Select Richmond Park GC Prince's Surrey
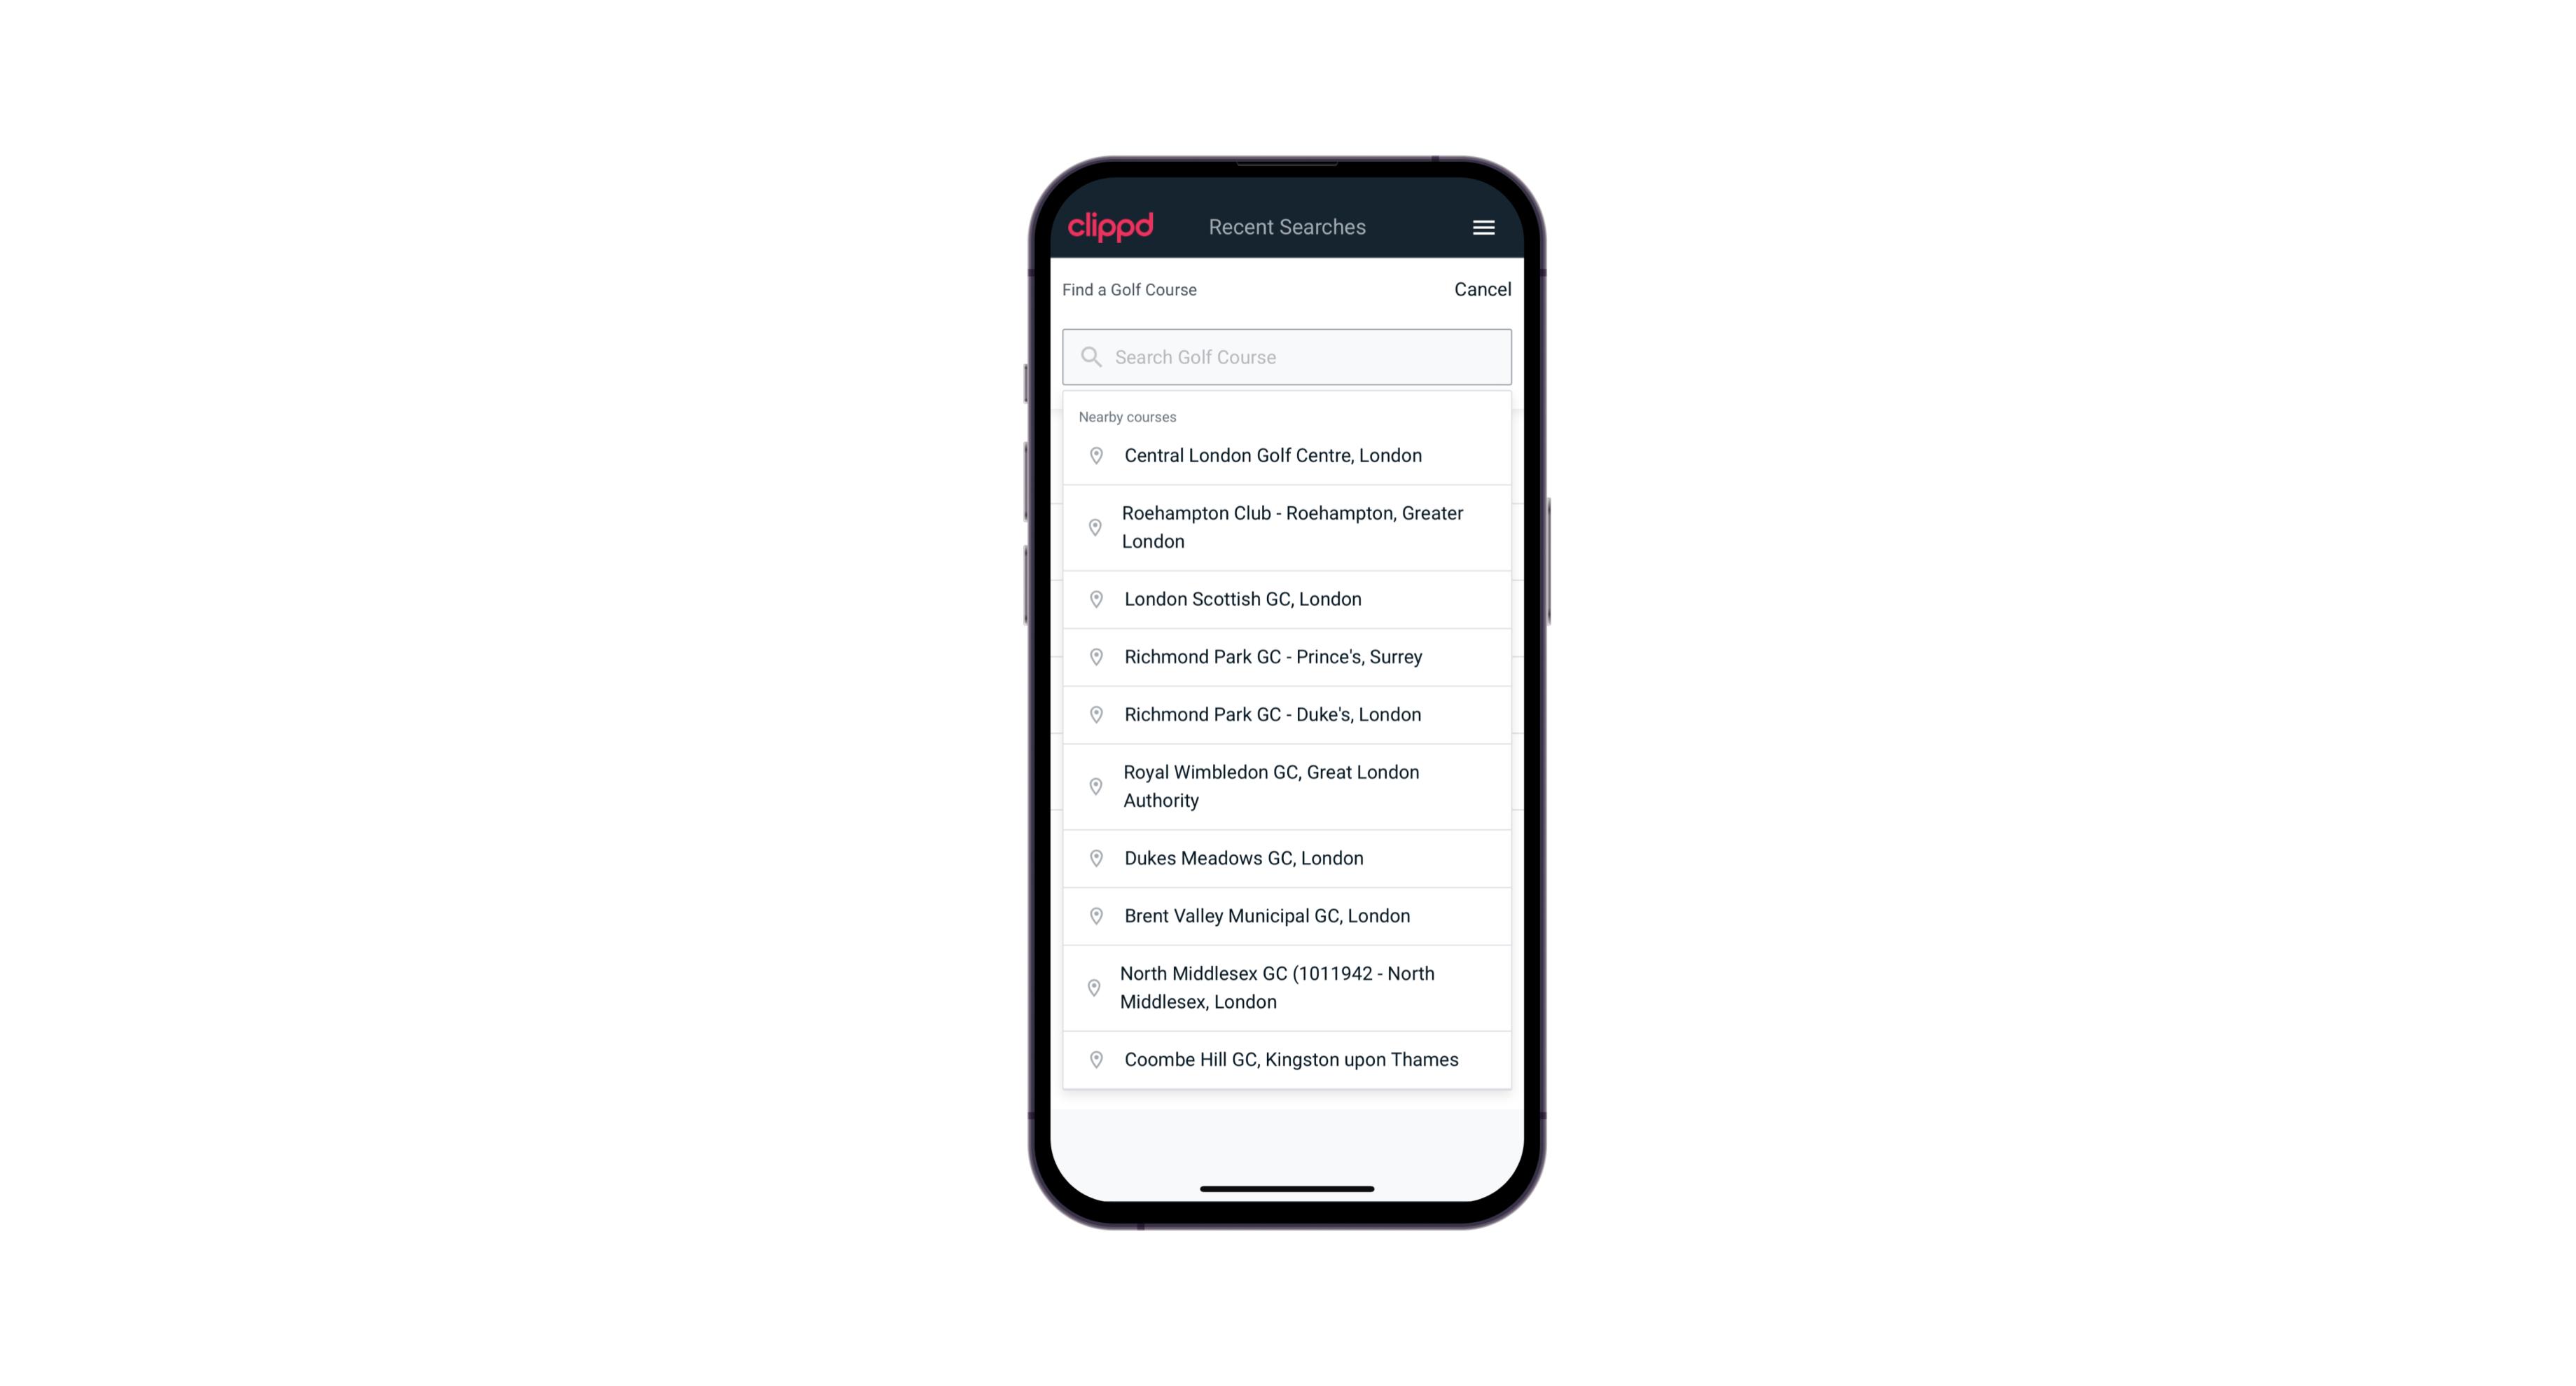 click(x=1288, y=657)
